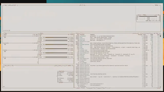Screen dimensions: 164x92
Task: Click the MemB column header
Action: pyautogui.click(x=152, y=35)
